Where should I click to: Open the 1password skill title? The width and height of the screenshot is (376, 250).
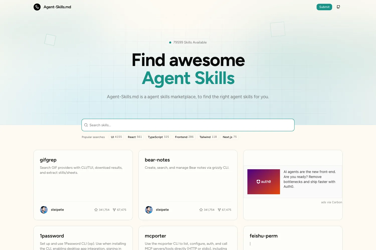[x=52, y=236]
